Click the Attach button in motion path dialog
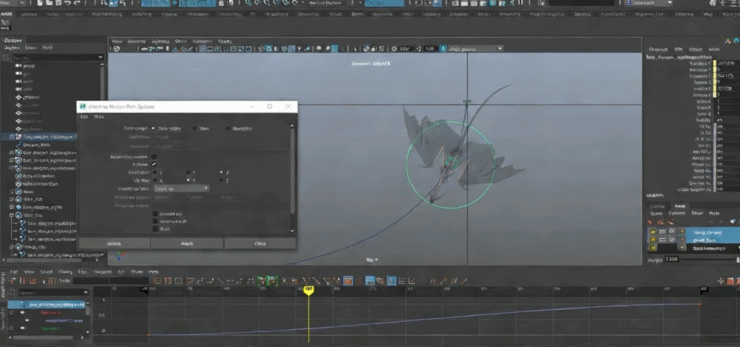 point(113,243)
